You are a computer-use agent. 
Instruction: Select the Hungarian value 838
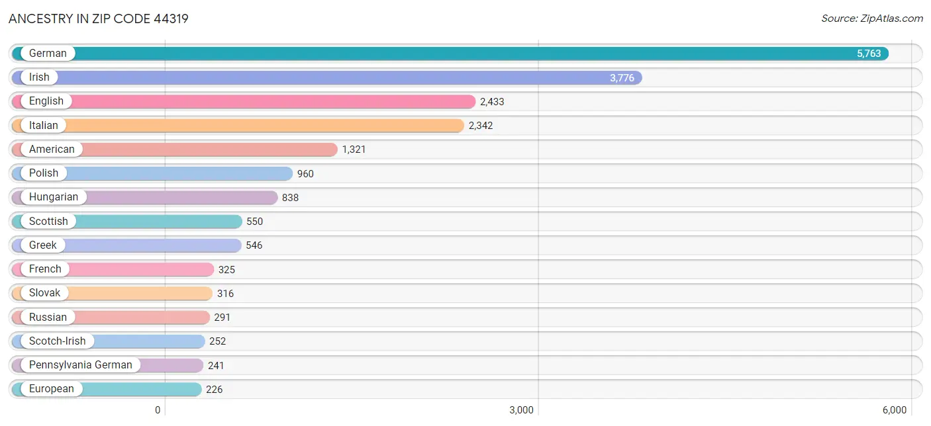(290, 198)
